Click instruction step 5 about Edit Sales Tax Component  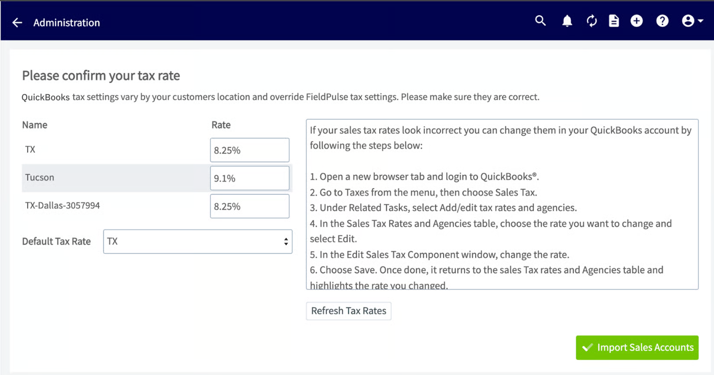click(x=440, y=255)
